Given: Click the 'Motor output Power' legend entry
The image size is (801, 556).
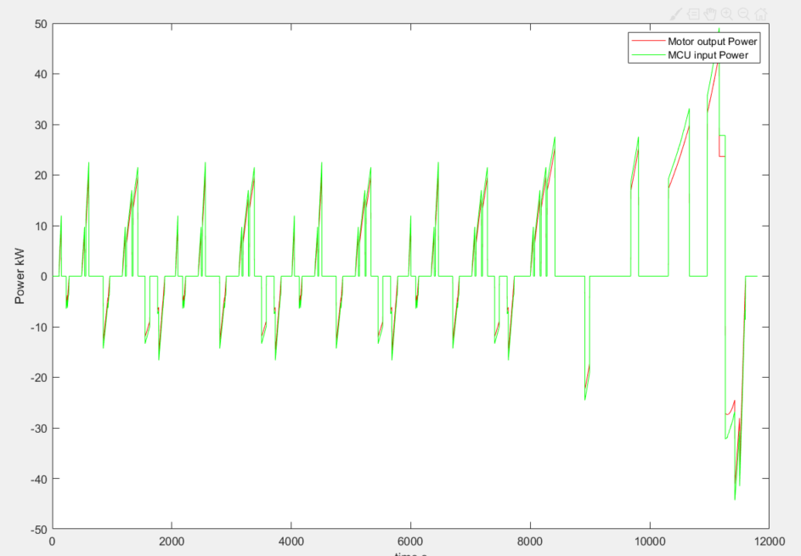Looking at the screenshot, I should click(712, 42).
